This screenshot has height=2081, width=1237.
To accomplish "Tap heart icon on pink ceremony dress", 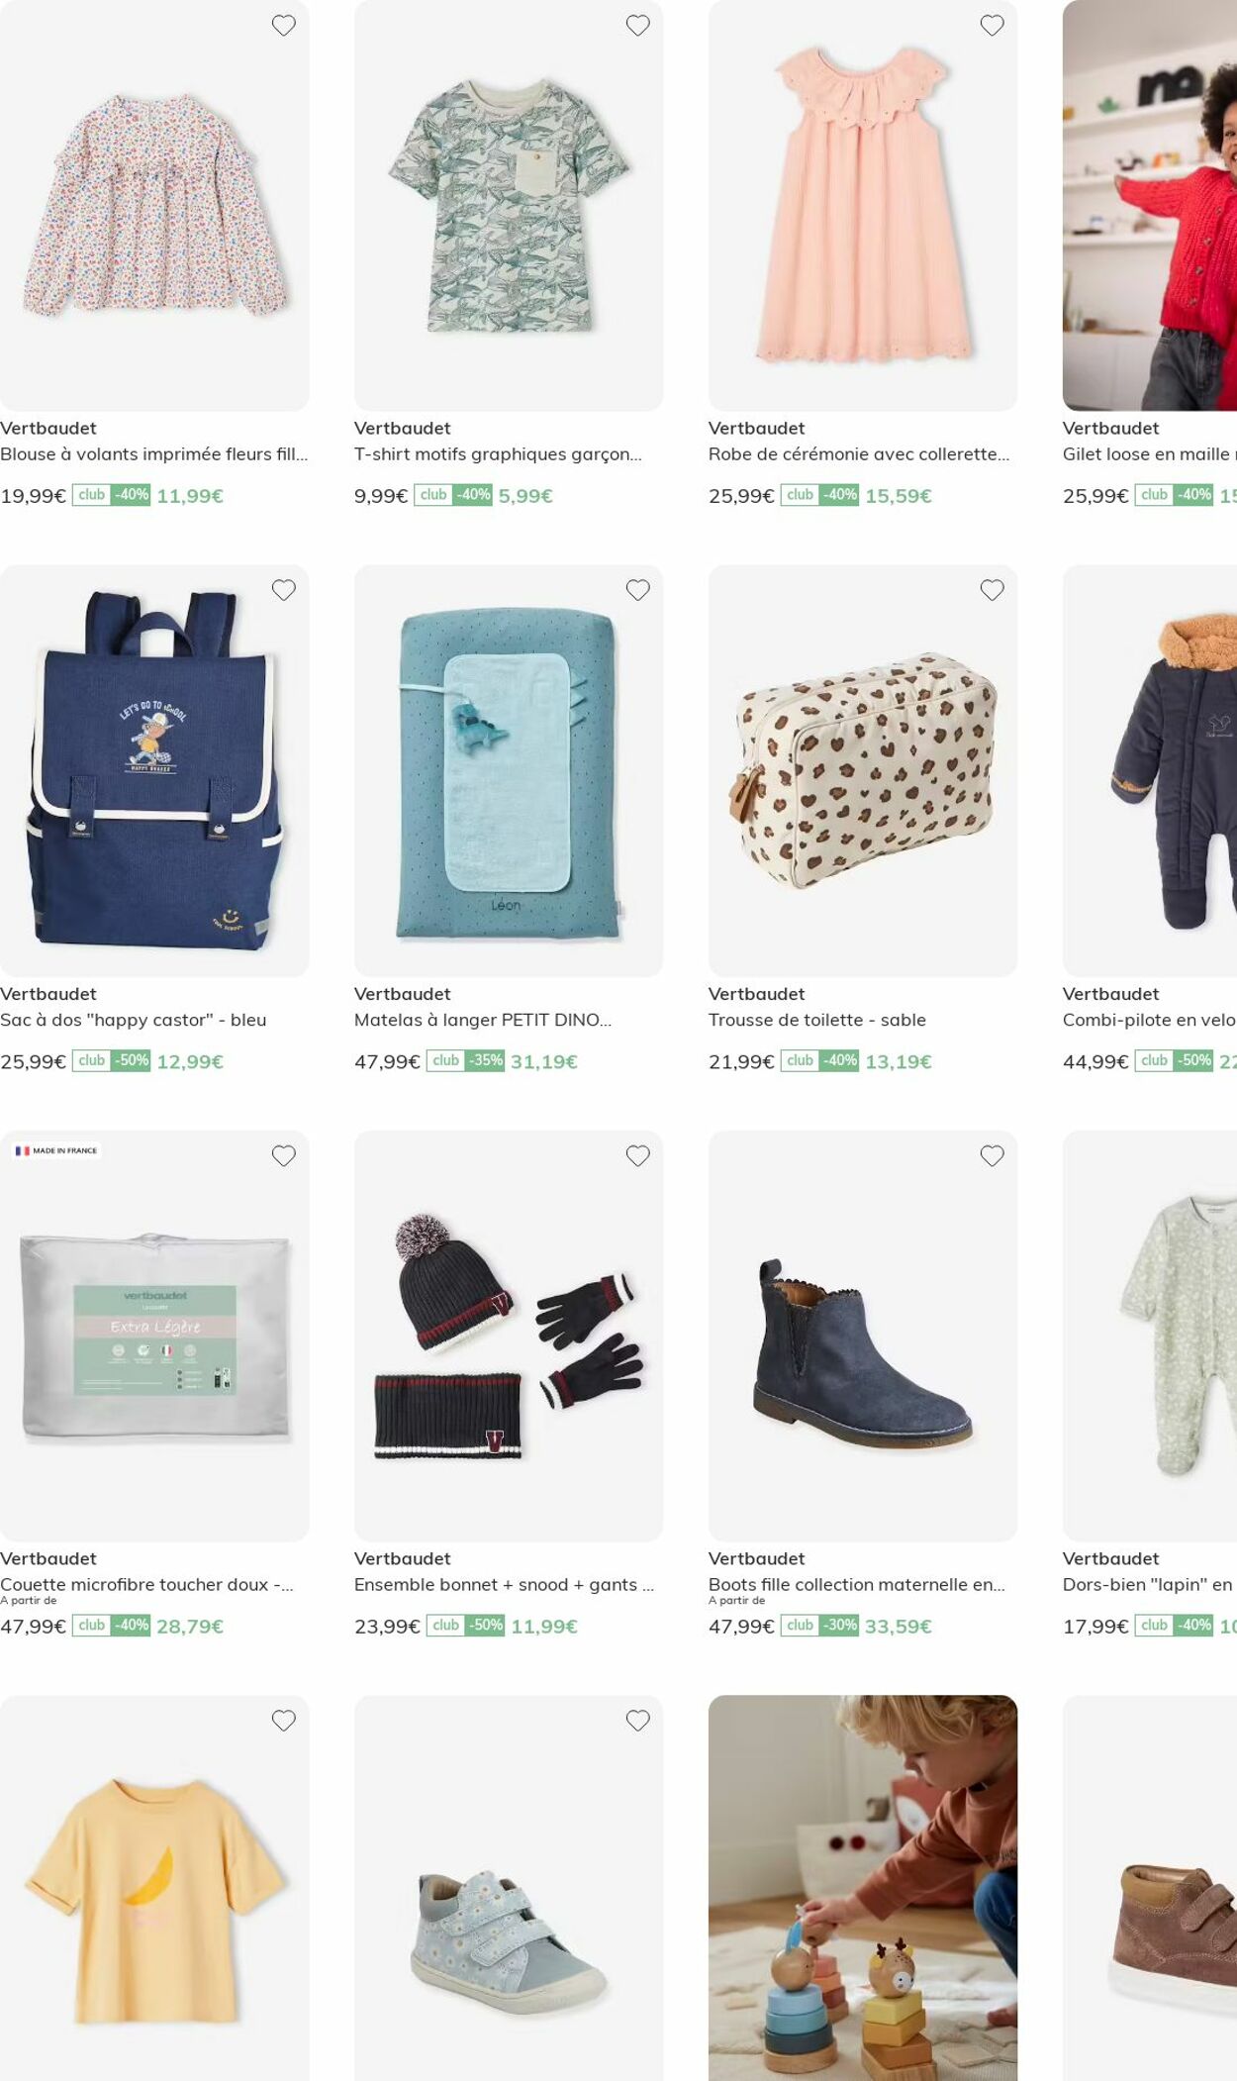I will pos(993,26).
